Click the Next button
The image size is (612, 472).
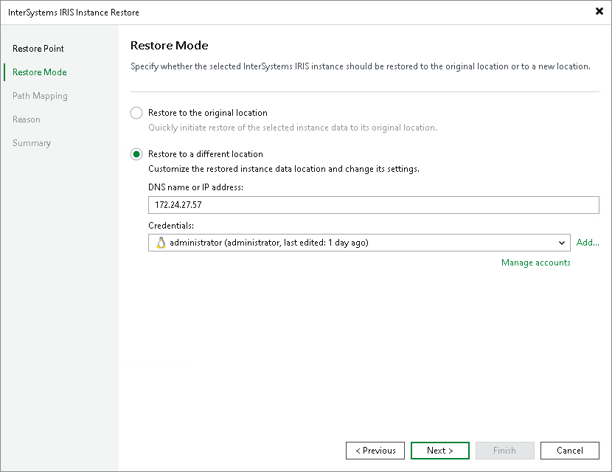(440, 451)
